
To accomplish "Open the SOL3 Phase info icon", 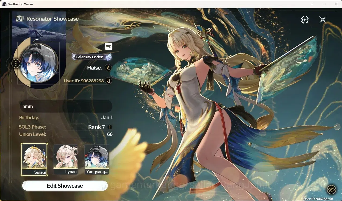I will click(110, 127).
